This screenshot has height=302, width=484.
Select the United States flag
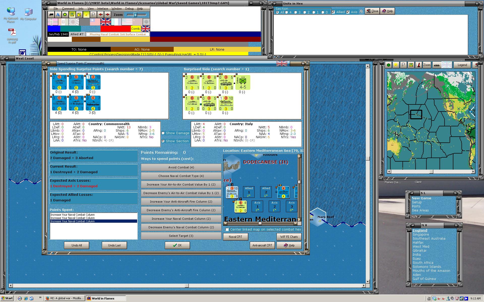[x=127, y=22]
